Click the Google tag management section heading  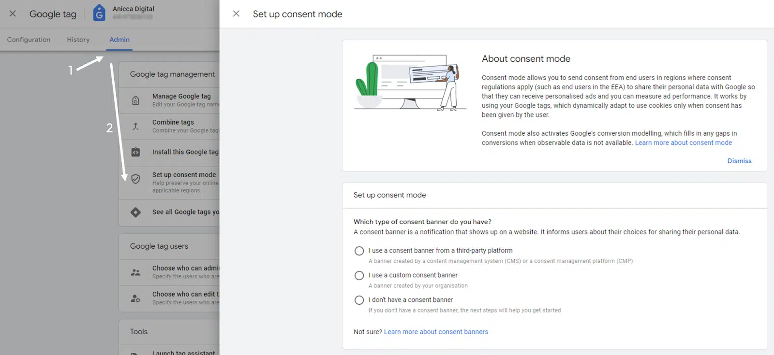tap(172, 74)
